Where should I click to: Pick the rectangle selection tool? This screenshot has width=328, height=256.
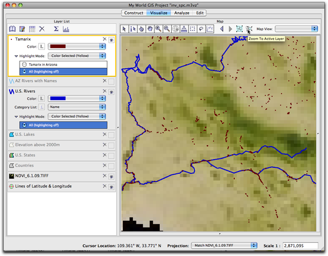point(193,29)
